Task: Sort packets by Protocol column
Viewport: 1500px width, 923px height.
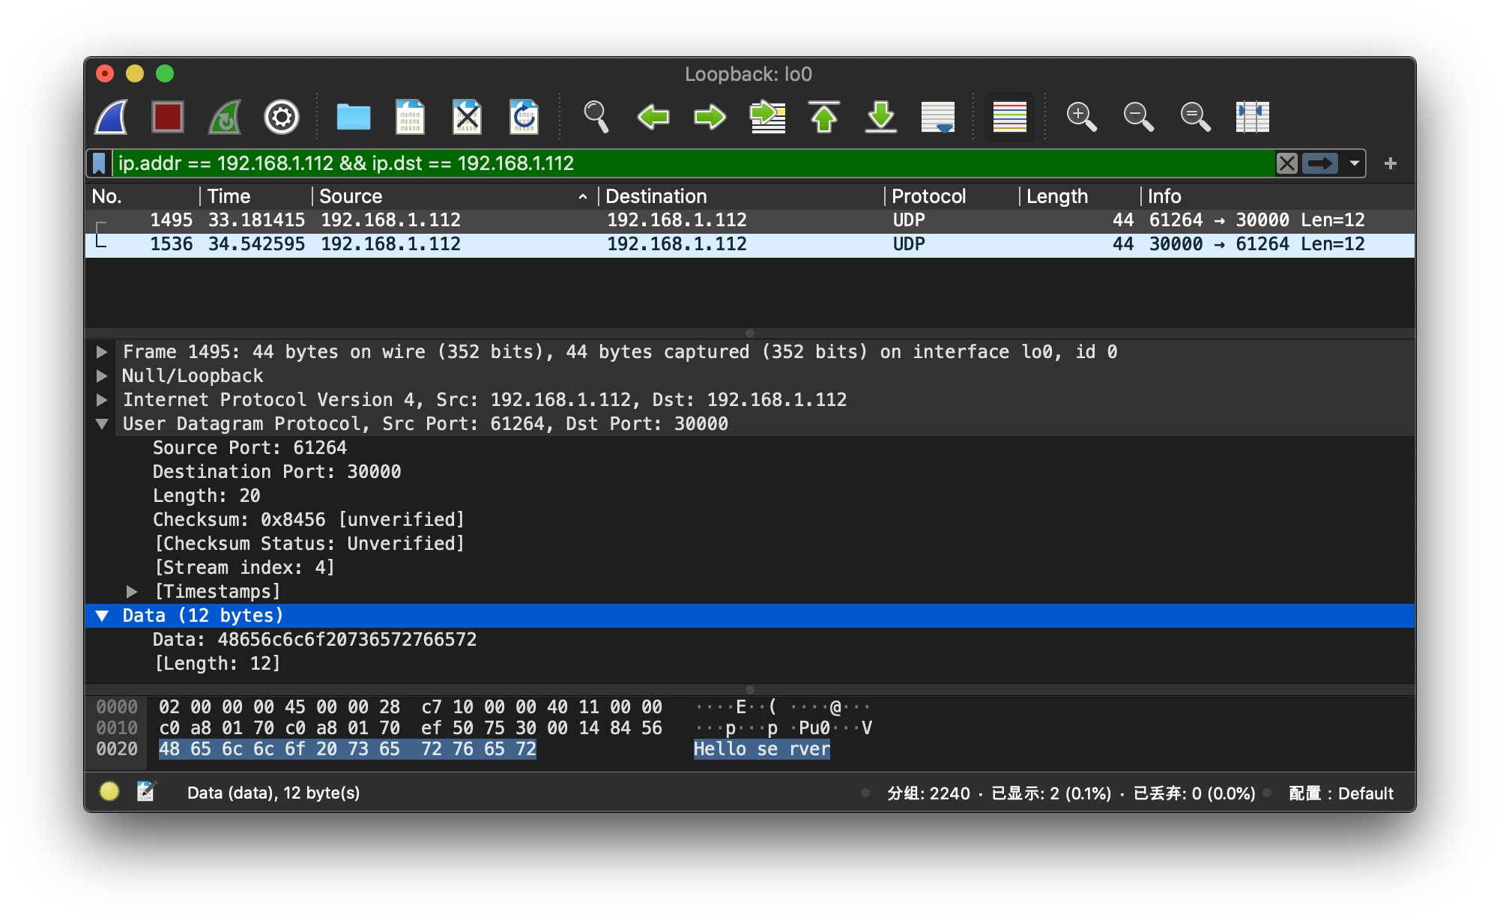Action: point(952,196)
